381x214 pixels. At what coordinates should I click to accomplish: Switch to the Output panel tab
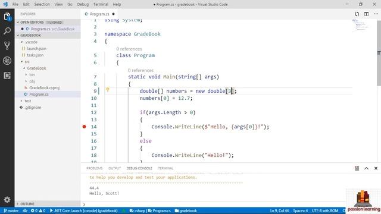pos(114,168)
